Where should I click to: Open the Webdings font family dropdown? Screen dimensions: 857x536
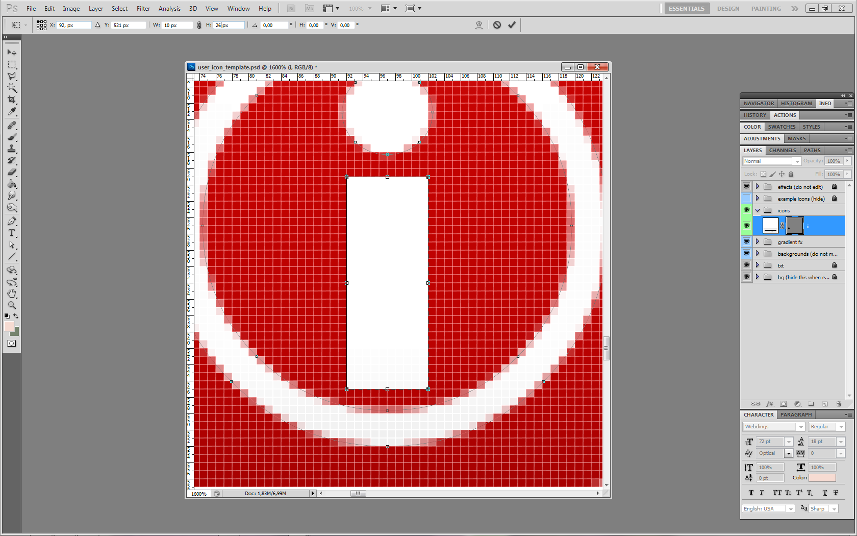click(774, 427)
